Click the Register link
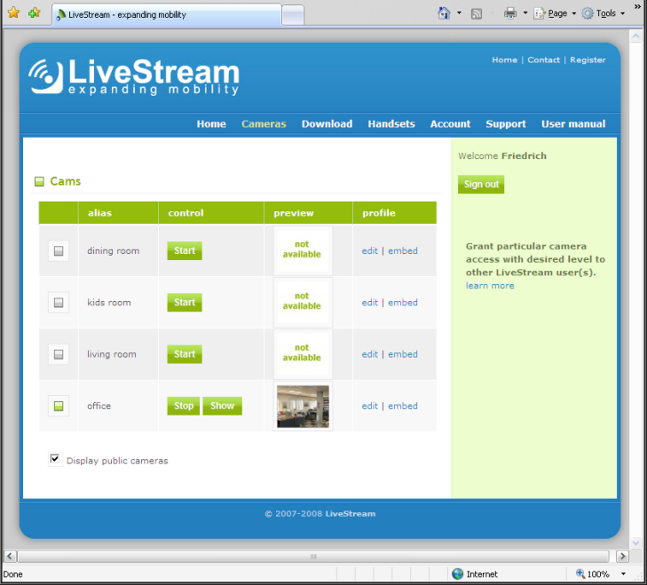The image size is (647, 585). coord(588,59)
